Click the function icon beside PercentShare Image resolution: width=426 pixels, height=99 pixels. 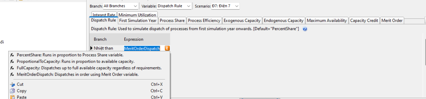pyautogui.click(x=12, y=55)
